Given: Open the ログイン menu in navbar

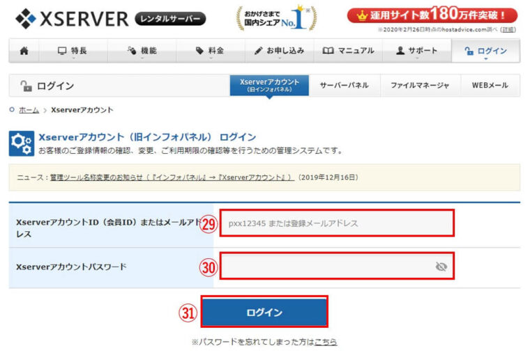Looking at the screenshot, I should [486, 51].
